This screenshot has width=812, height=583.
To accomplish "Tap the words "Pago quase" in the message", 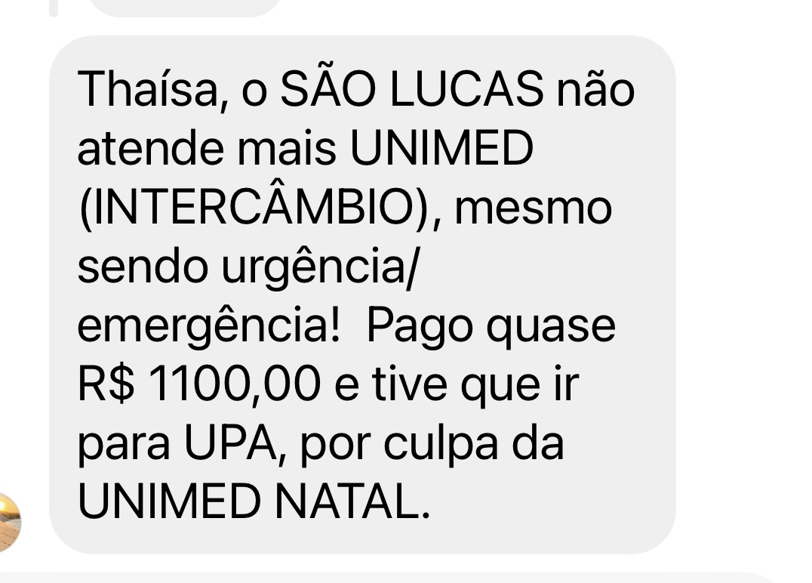I will tap(491, 326).
